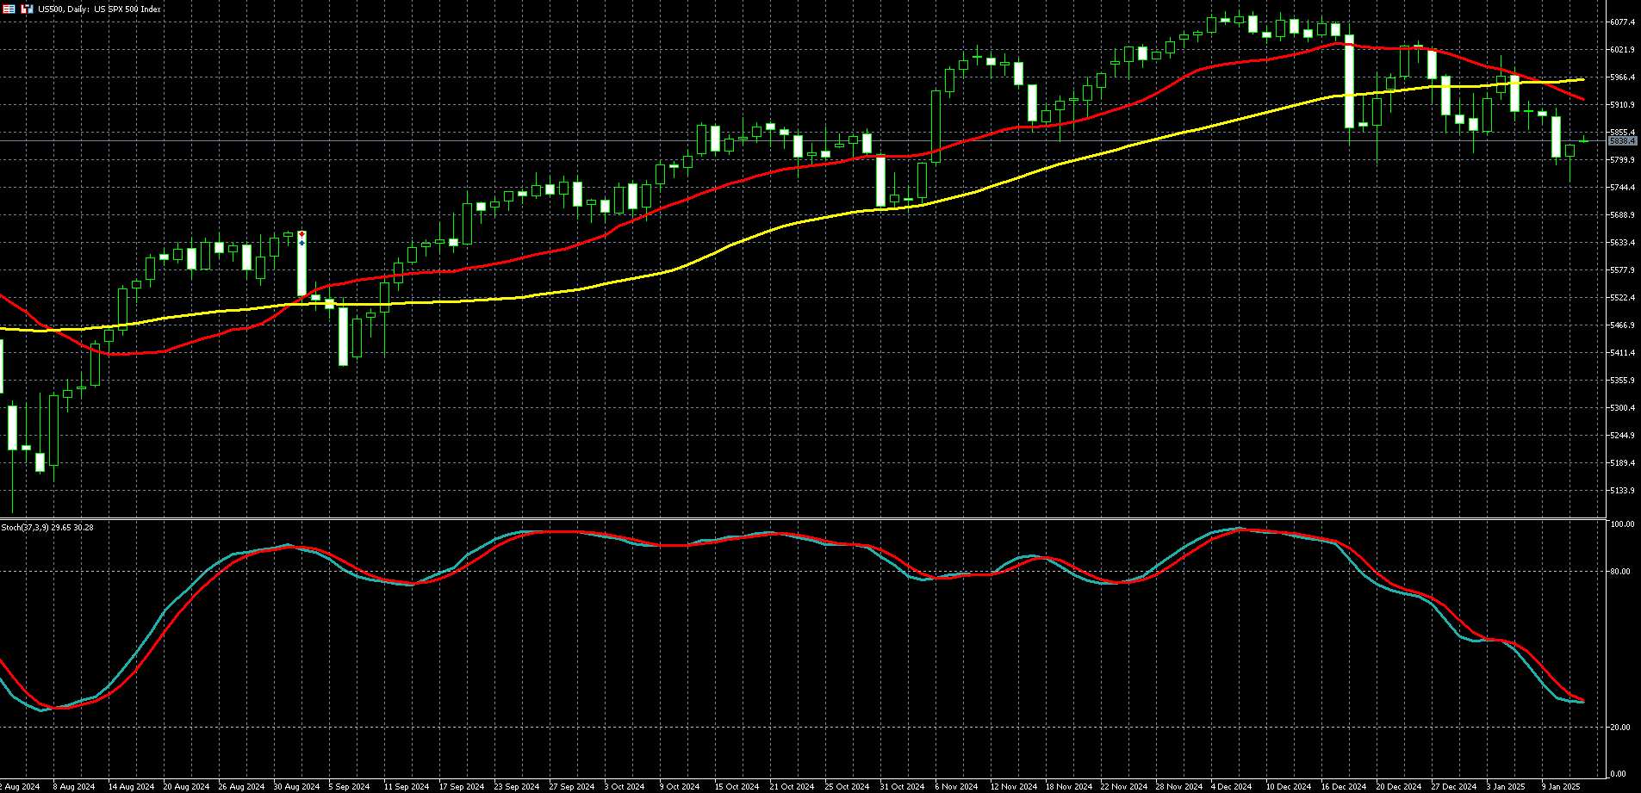Click the 100.00 stochastic scale label
This screenshot has height=793, width=1641.
tap(1623, 524)
